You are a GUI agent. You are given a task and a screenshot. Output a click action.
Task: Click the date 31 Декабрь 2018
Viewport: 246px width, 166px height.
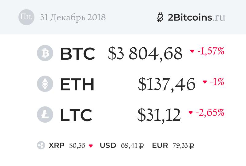pyautogui.click(x=73, y=18)
